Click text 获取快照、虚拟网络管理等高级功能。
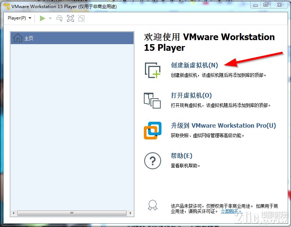 pyautogui.click(x=207, y=135)
